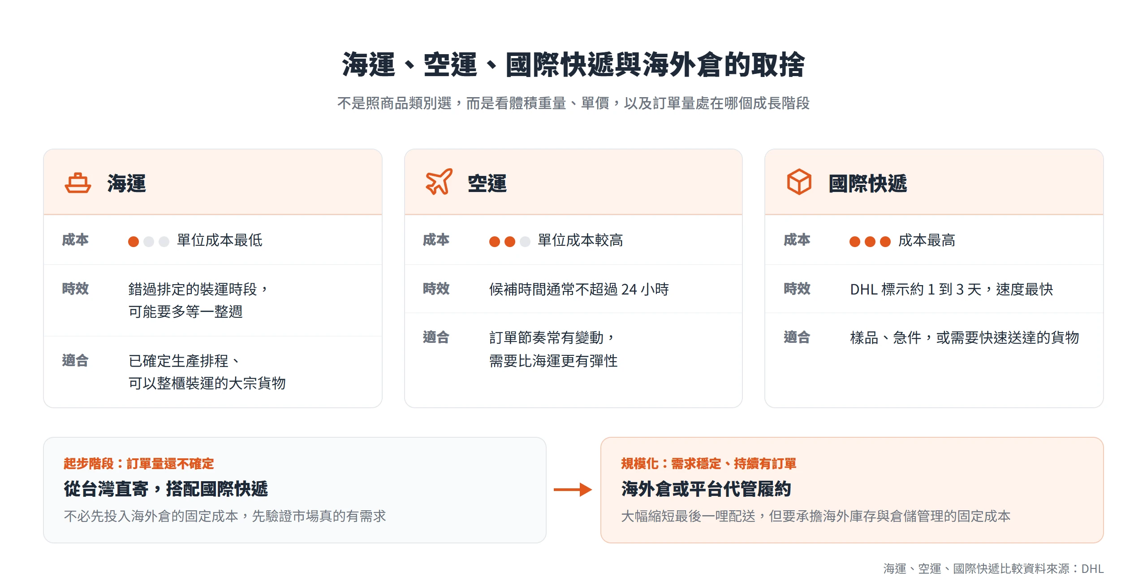Click the text 大幅縮短最後一哩配送
Viewport: 1147px width, 585px height.
coord(688,516)
